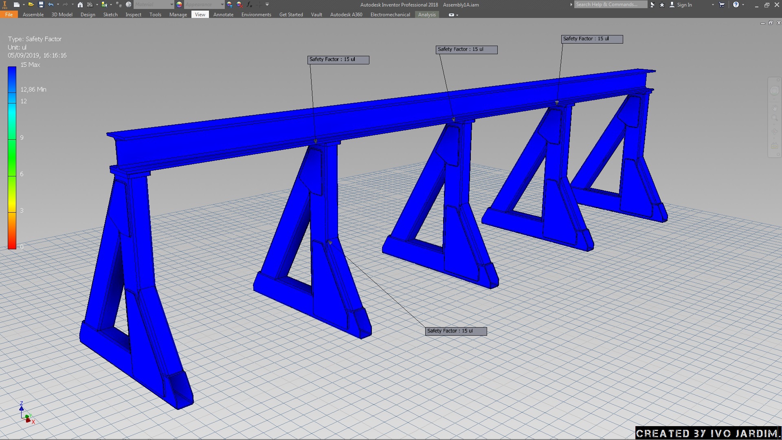Open the fx Parameters icon
Viewport: 782px width, 440px height.
249,4
